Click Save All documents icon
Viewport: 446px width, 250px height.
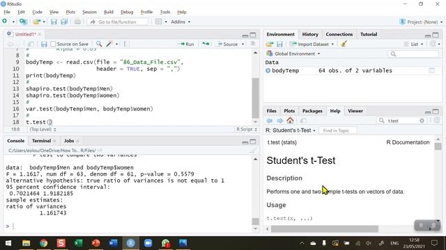tap(64, 22)
